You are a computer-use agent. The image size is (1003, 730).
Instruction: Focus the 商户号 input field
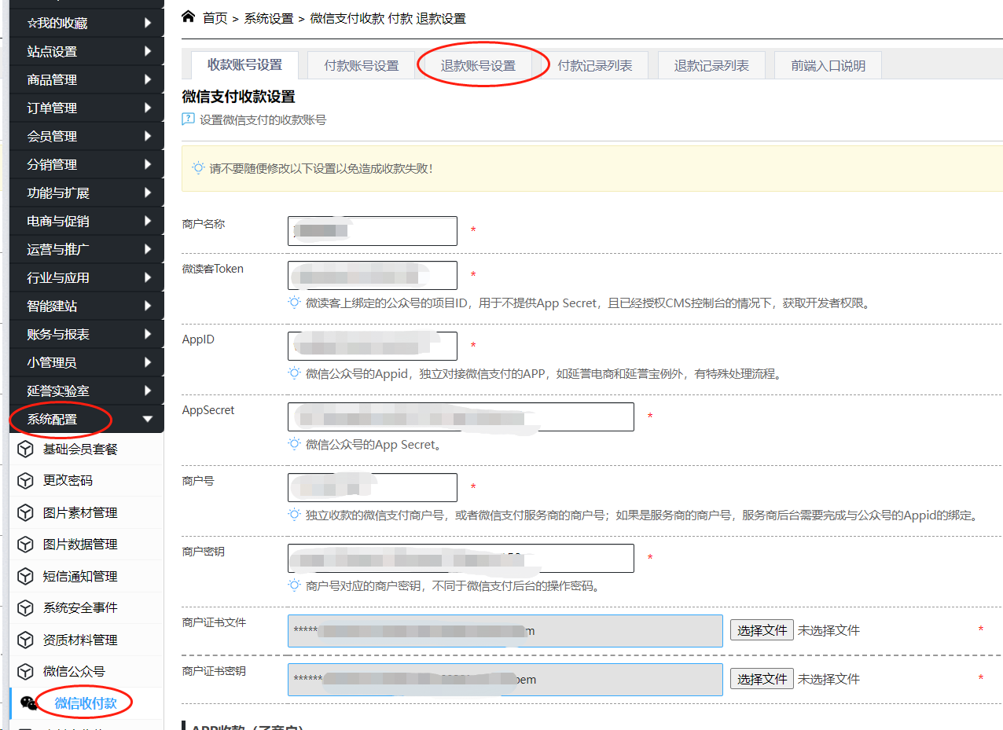point(373,488)
